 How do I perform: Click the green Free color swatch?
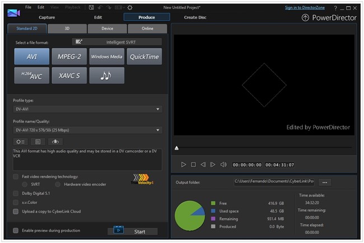(x=213, y=203)
